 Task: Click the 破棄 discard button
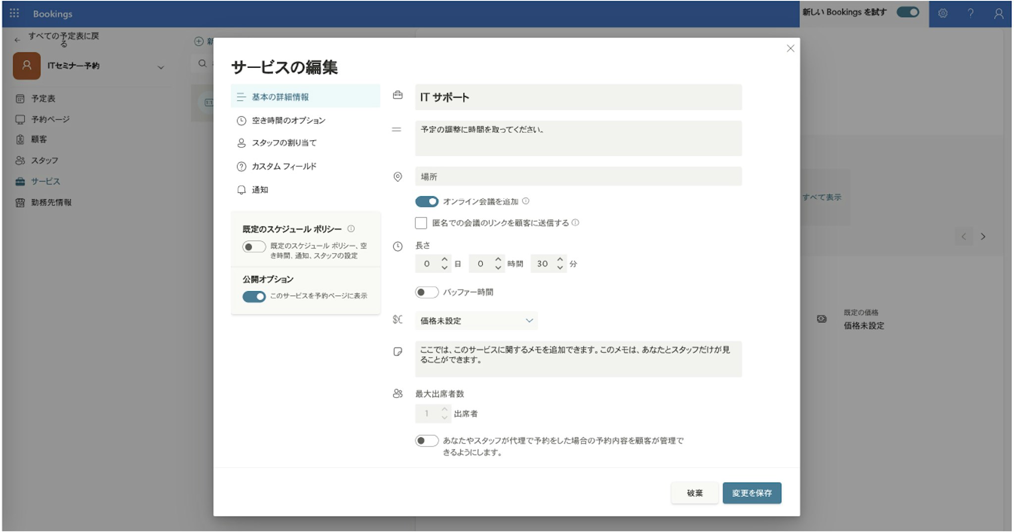coord(694,493)
